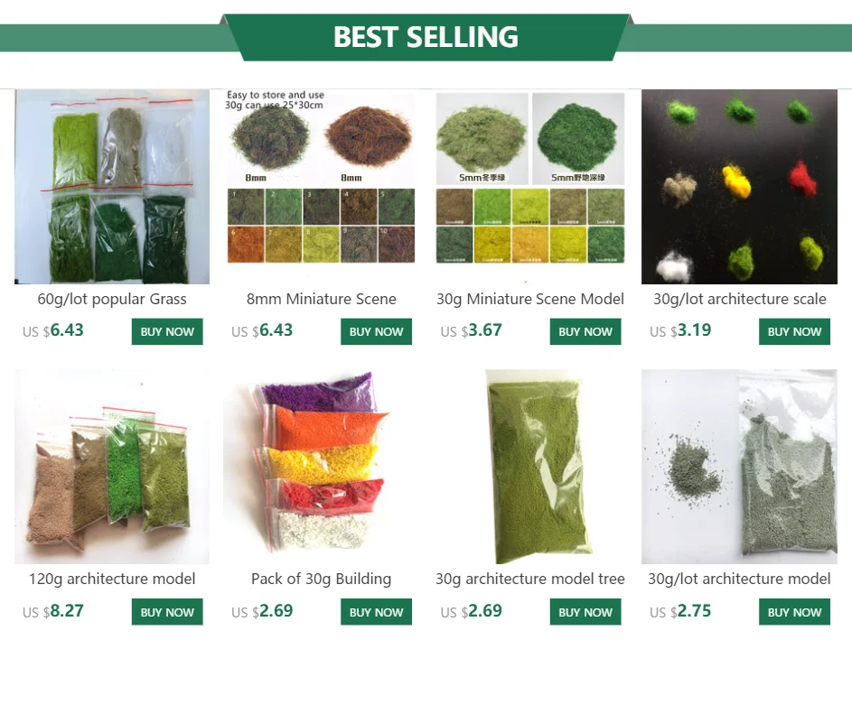The height and width of the screenshot is (705, 852).
Task: Open the Pack of 30g Building image
Action: coord(321,467)
